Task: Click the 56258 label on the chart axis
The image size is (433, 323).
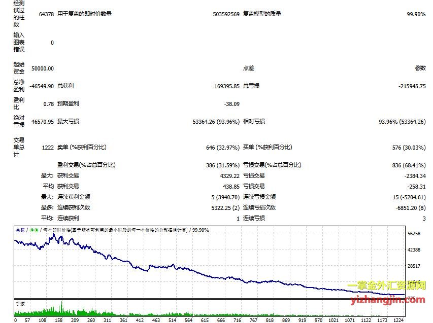Action: coord(414,234)
